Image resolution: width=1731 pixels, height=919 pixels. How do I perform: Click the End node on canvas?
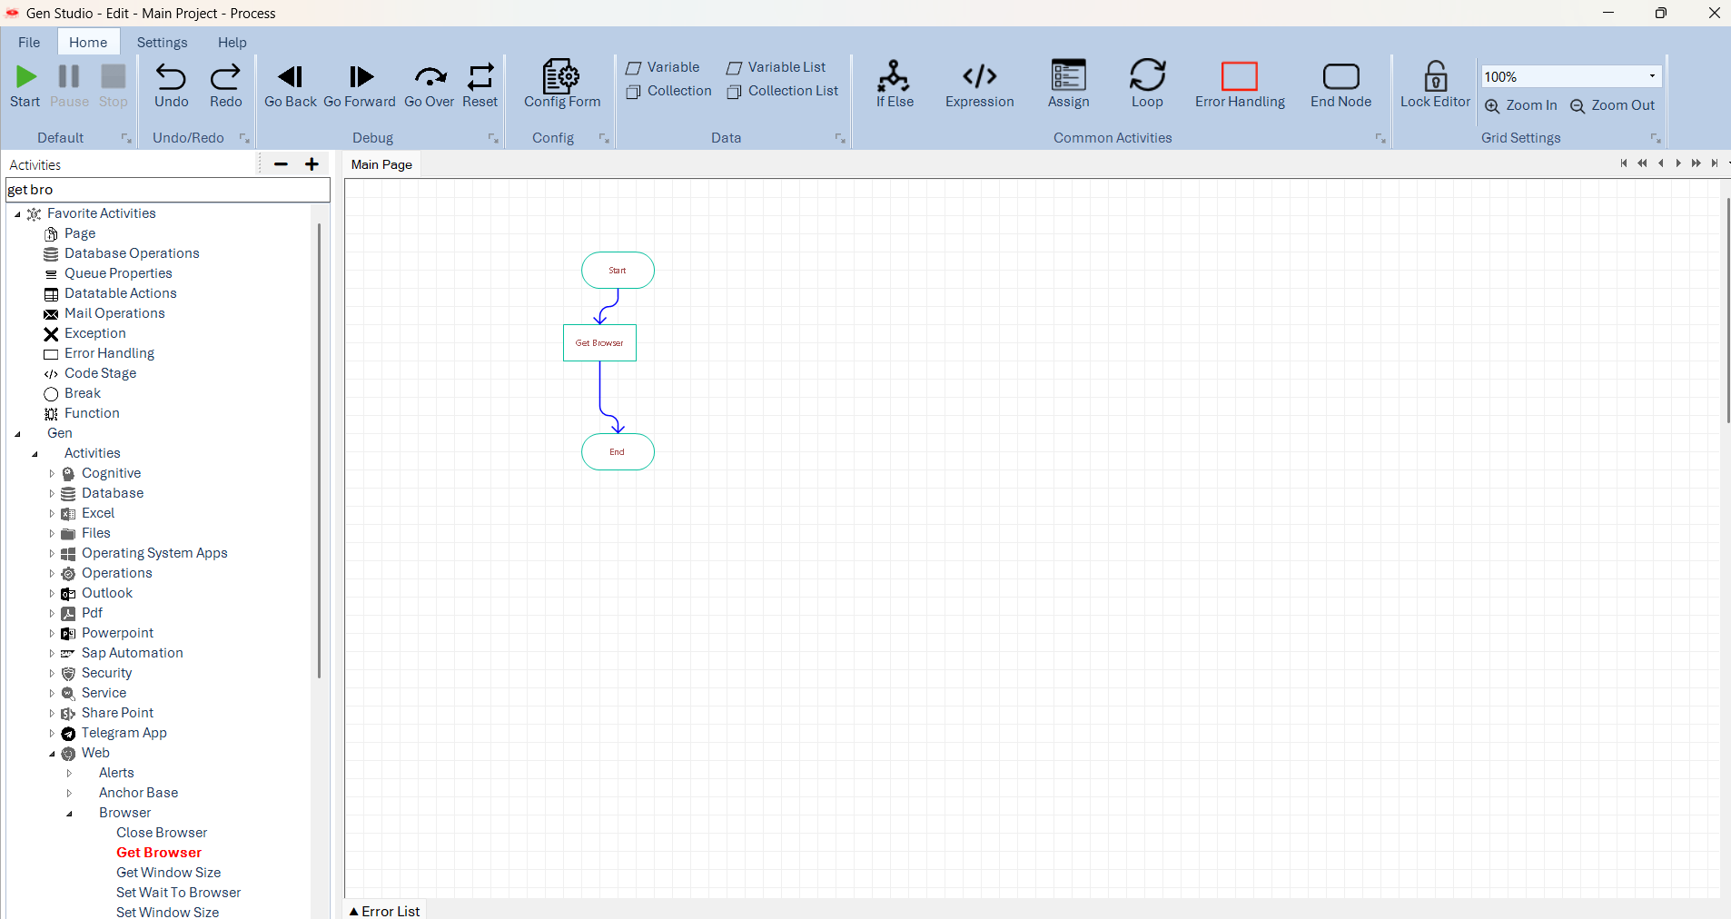point(618,452)
